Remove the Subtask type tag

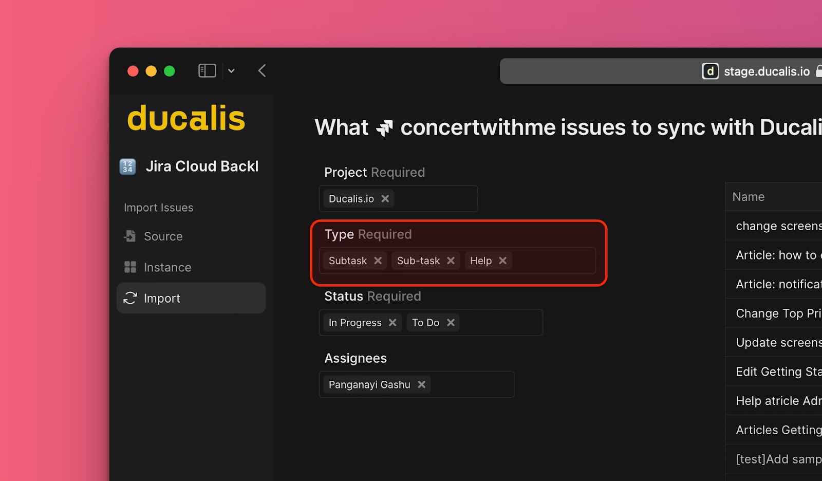[x=378, y=261]
